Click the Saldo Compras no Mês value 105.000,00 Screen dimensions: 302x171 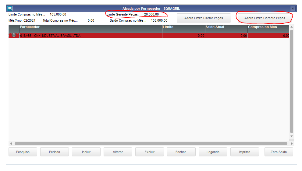(159, 20)
